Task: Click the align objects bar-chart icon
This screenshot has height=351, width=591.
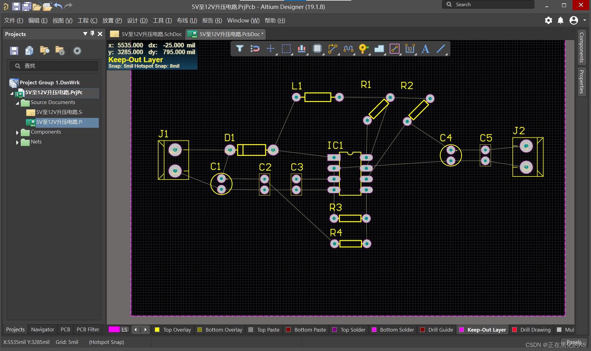Action: point(301,49)
